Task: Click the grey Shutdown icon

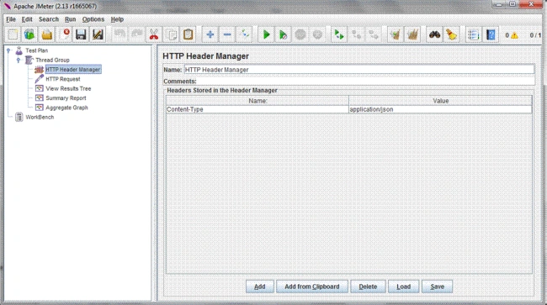Action: 317,34
